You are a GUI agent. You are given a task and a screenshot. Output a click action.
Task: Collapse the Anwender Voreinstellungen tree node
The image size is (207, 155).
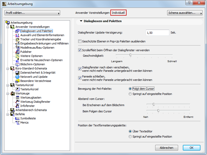click(x=8, y=27)
